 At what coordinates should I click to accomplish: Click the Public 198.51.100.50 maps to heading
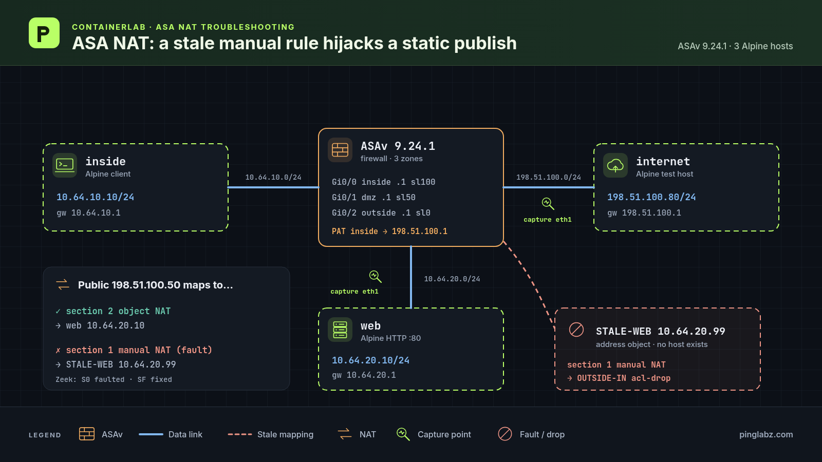click(156, 285)
